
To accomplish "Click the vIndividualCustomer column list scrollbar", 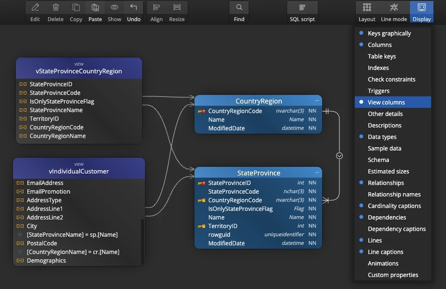I will coord(143,241).
